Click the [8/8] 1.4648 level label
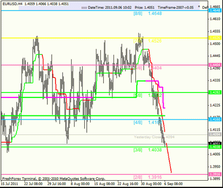Viewport: 223px width, 188px height. (148, 14)
